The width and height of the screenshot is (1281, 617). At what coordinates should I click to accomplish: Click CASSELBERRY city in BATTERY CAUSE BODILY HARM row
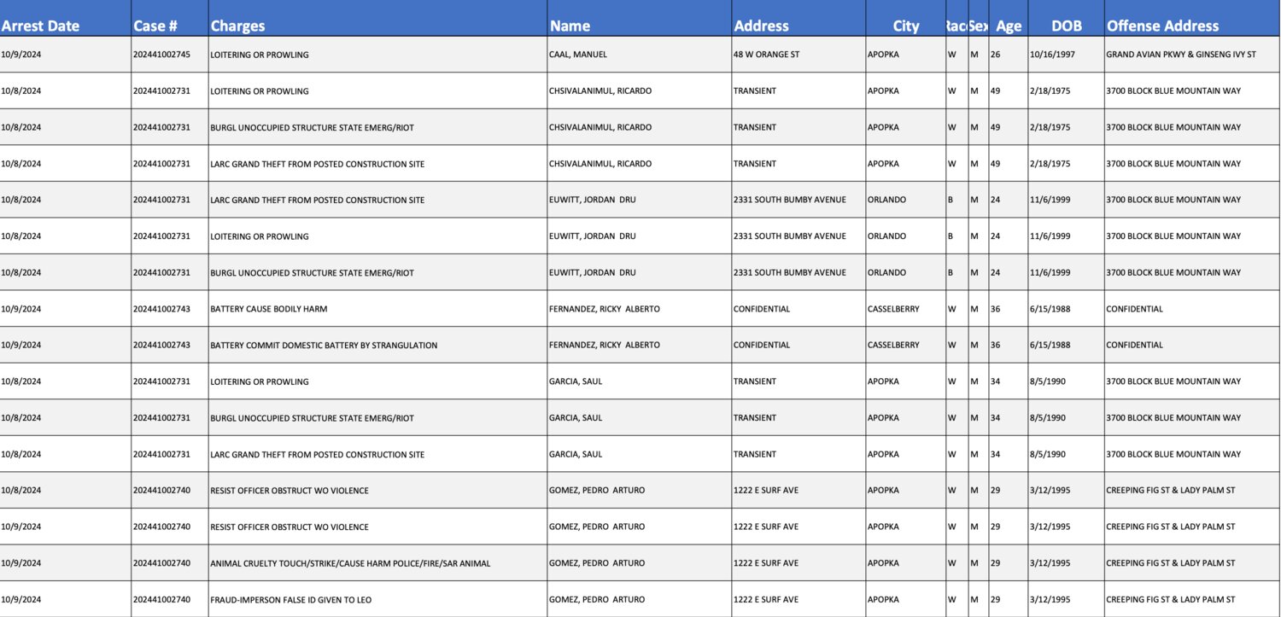(893, 309)
